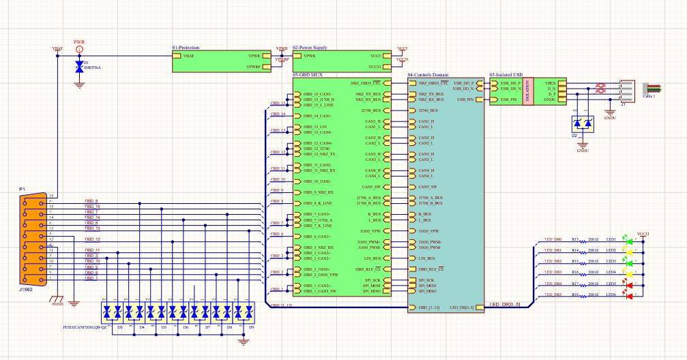Select the J1 USB header connector
Image resolution: width=687 pixels, height=360 pixels.
click(x=628, y=91)
